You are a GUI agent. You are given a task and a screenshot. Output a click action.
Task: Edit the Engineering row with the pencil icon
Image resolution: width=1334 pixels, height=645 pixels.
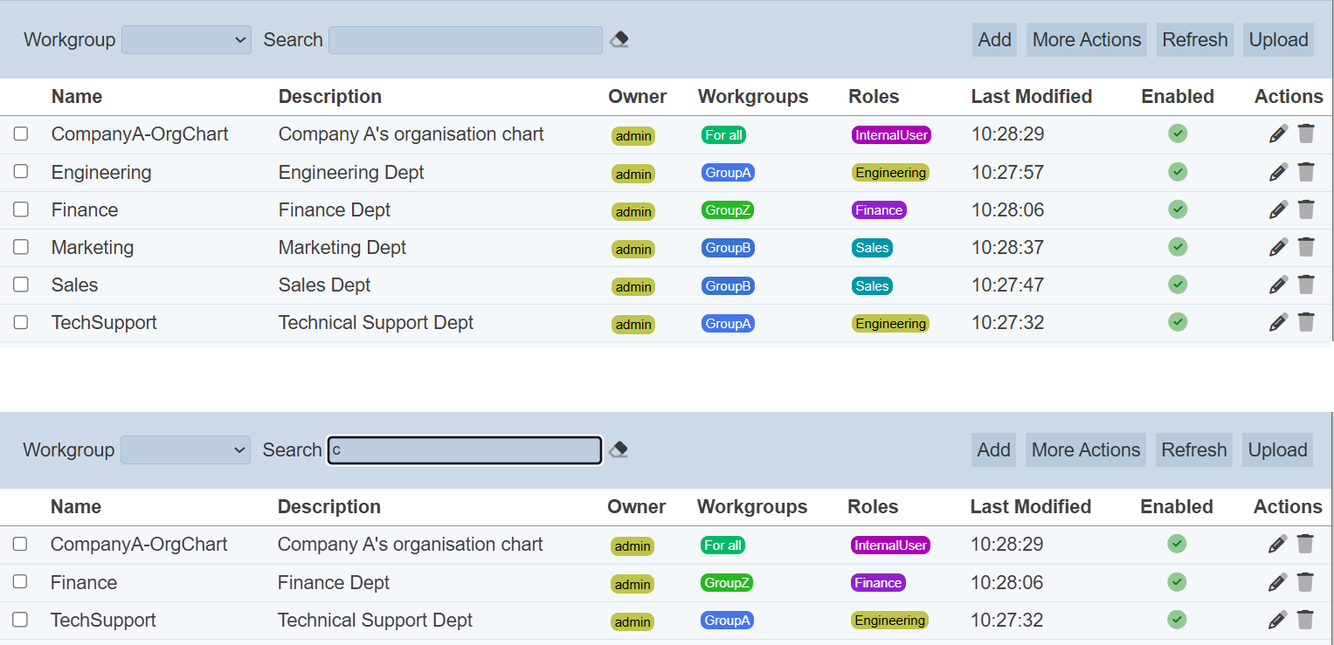1278,172
